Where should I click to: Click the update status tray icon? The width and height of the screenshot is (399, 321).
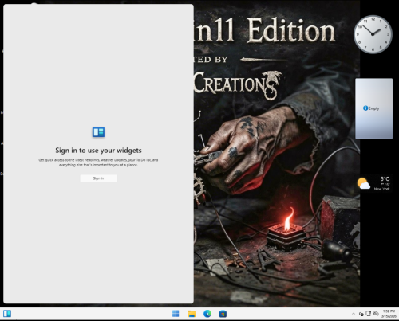[x=361, y=314]
